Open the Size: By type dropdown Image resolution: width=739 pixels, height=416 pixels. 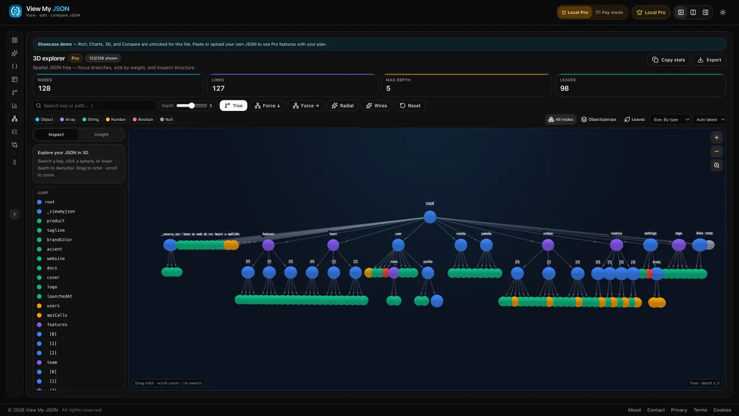[671, 120]
